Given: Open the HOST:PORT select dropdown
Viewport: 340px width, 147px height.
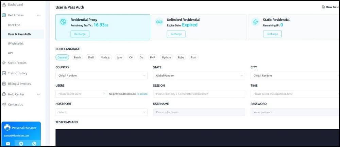Looking at the screenshot, I should click(101, 112).
